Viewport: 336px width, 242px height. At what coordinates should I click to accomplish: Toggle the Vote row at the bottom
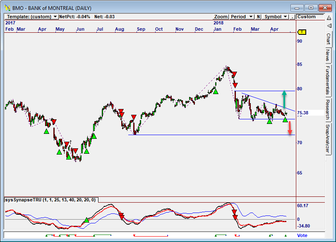(302, 235)
